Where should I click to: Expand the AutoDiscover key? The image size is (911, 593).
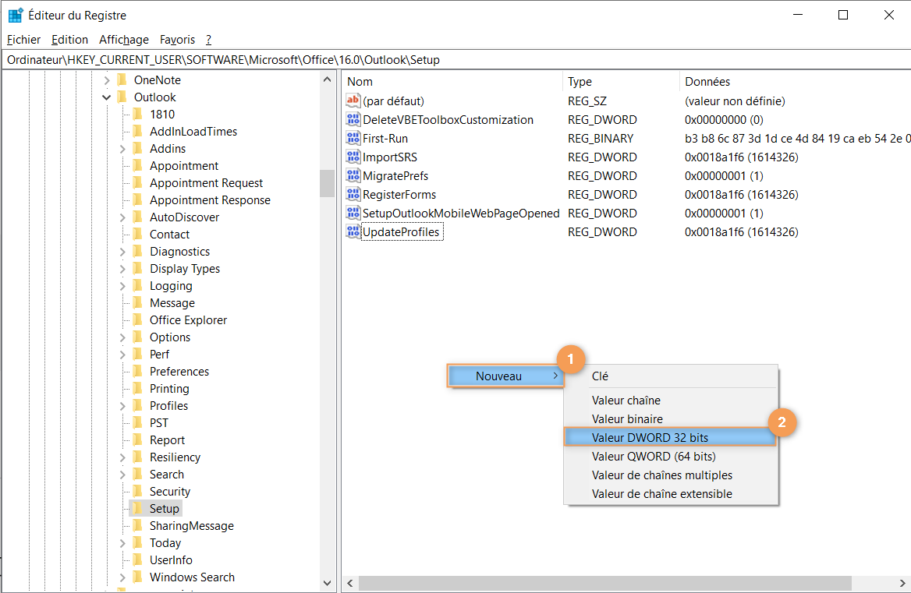click(x=122, y=217)
